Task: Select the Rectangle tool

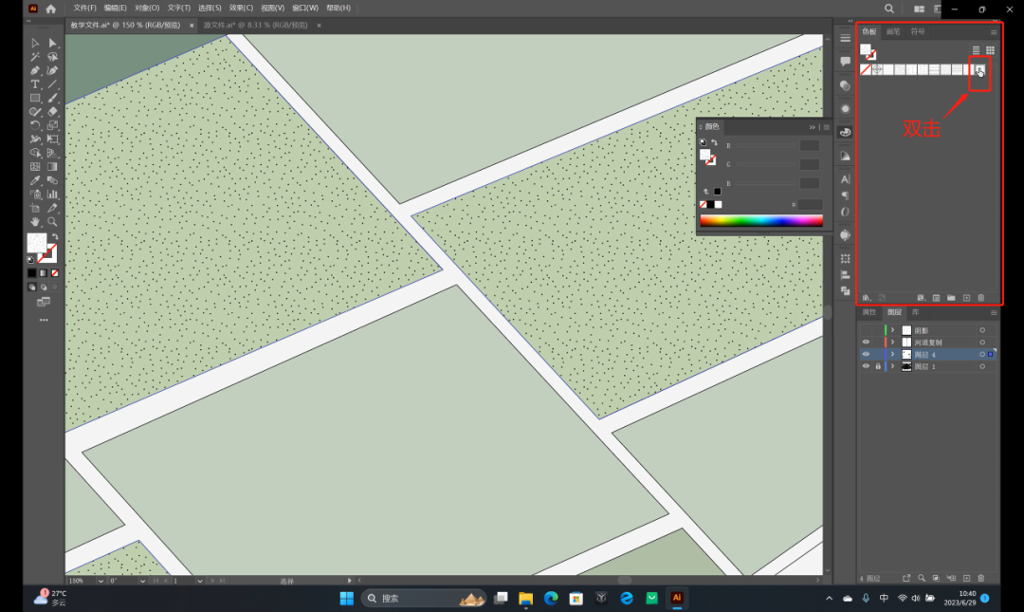Action: pos(35,98)
